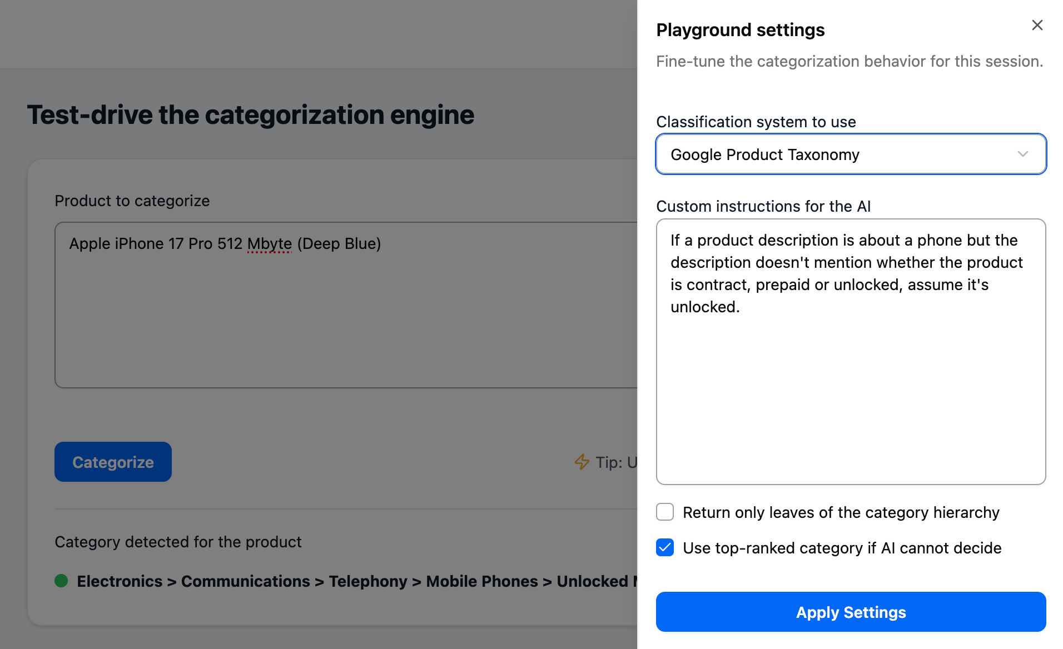The width and height of the screenshot is (1063, 649).
Task: Click 'Communications' in the category path
Action: [x=245, y=581]
